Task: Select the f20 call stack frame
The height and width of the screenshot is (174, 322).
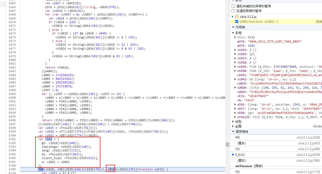Action: pos(275,149)
